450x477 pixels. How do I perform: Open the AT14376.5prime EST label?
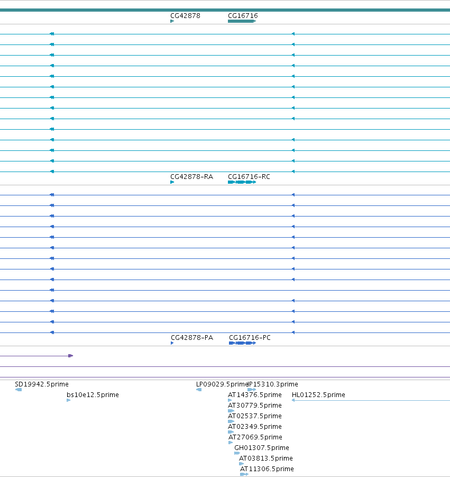click(255, 395)
